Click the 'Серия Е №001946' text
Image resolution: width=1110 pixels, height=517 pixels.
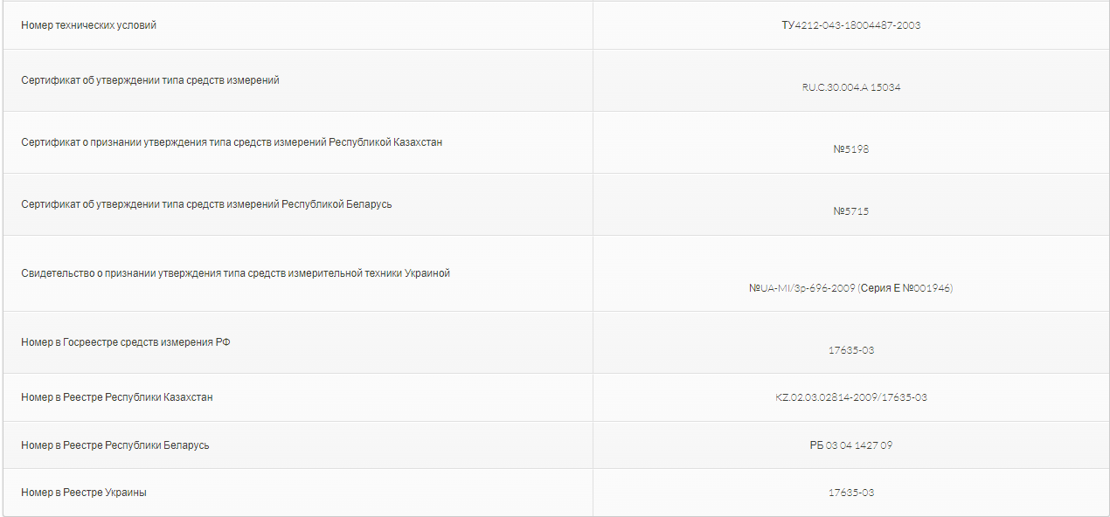(905, 288)
